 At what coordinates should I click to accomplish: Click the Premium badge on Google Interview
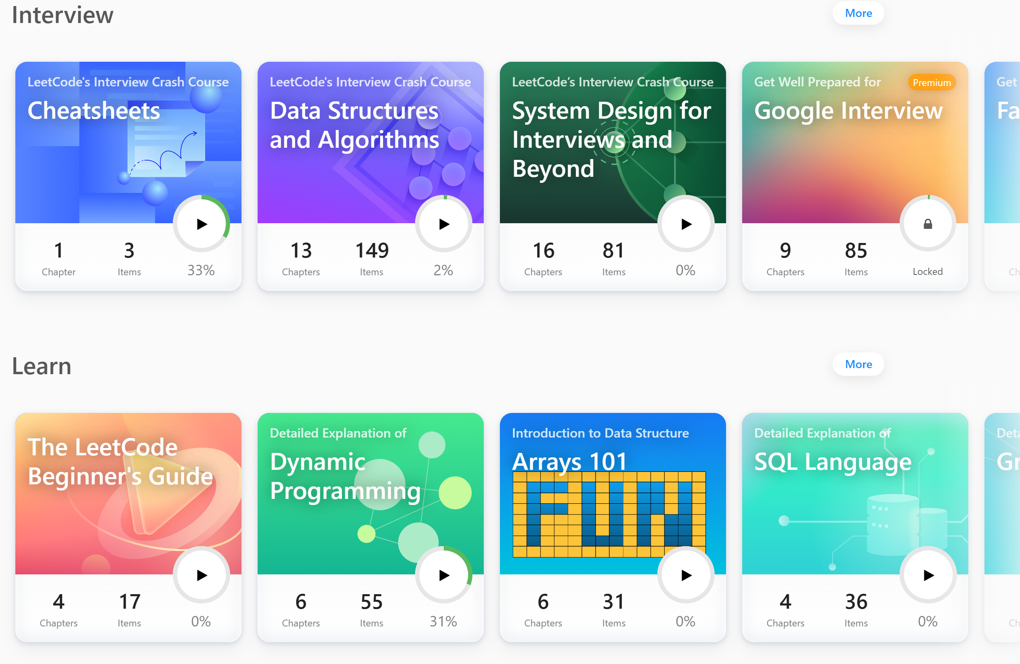931,83
